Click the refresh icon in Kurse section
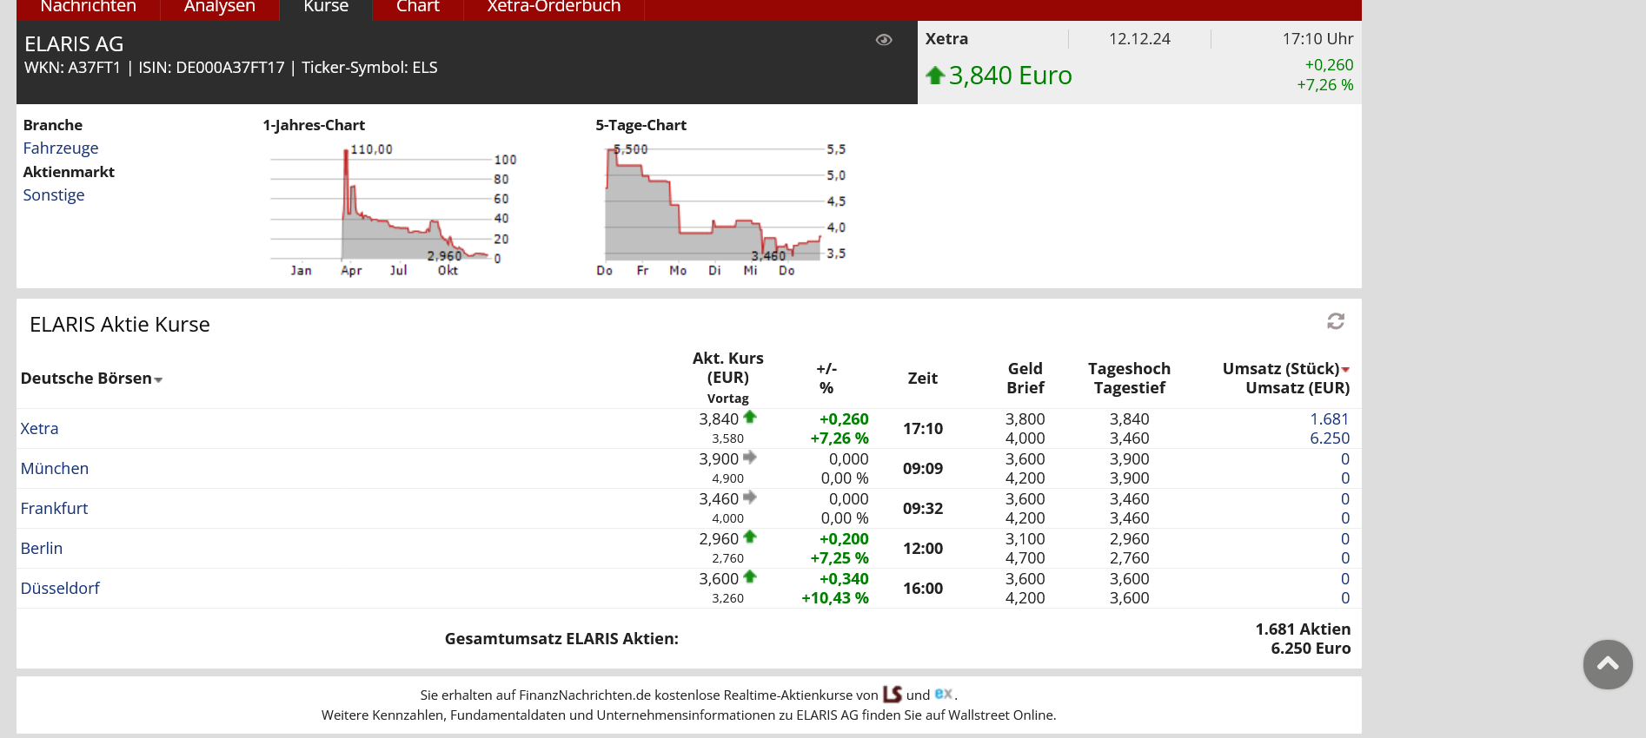1646x738 pixels. [1336, 321]
